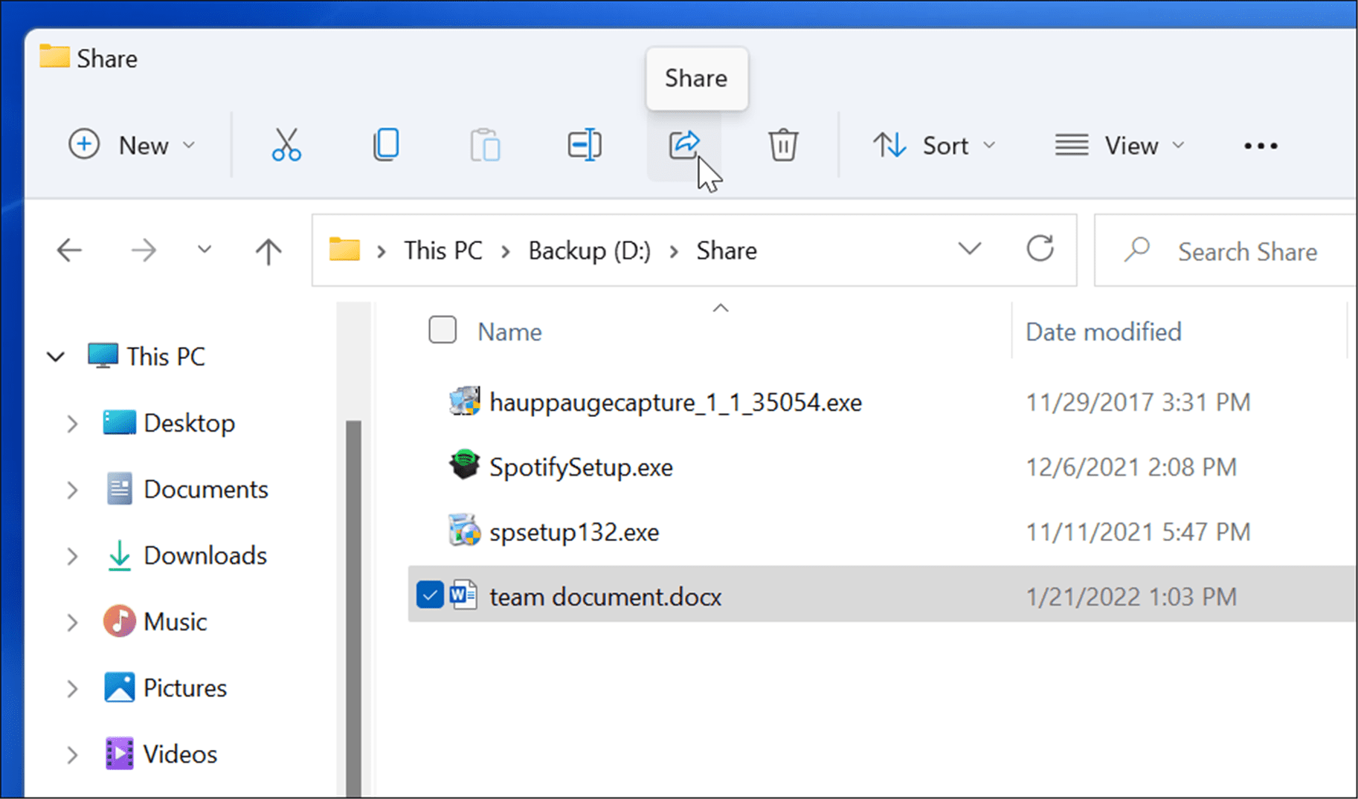Paste from the clipboard
Screen dimensions: 1358x799
pos(485,145)
